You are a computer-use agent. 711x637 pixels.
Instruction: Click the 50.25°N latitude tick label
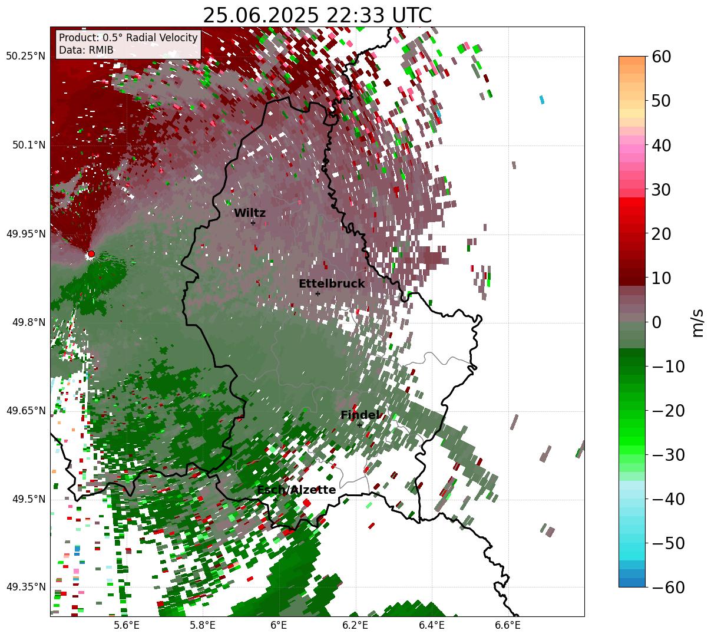click(25, 57)
